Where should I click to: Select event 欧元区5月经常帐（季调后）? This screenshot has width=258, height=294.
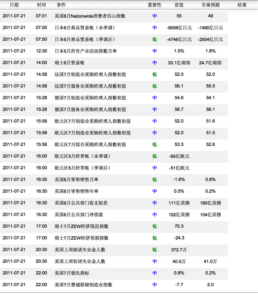click(x=83, y=168)
